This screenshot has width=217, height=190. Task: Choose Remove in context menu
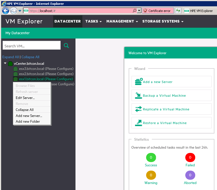pyautogui.click(x=32, y=104)
